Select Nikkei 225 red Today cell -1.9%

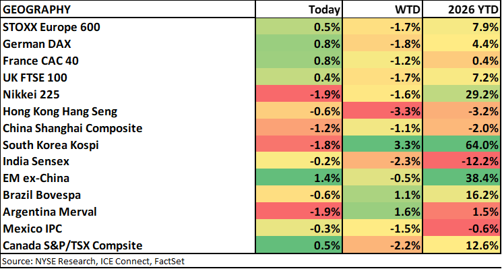click(x=299, y=94)
